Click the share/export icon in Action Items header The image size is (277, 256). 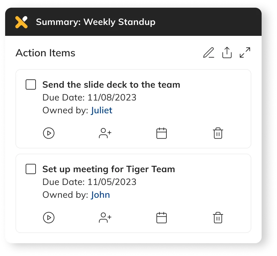(227, 53)
